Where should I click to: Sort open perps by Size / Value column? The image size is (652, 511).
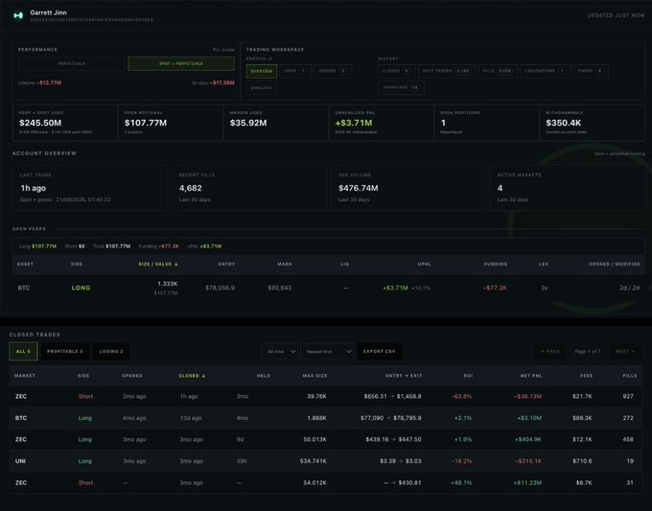(x=158, y=264)
